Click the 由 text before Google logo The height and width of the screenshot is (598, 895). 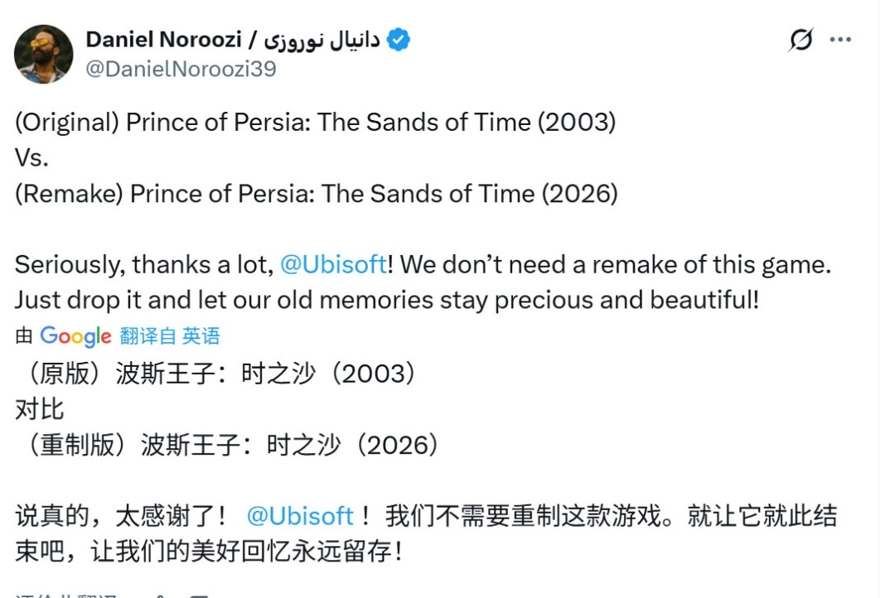point(24,336)
